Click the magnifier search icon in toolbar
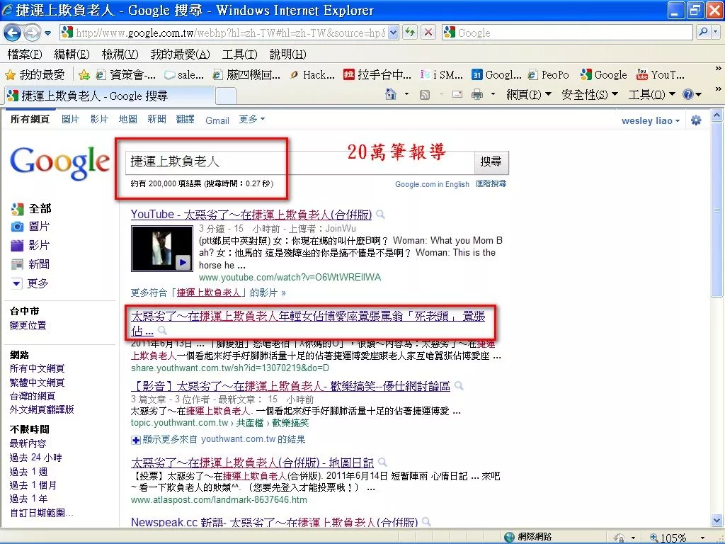725x544 pixels. 703,33
